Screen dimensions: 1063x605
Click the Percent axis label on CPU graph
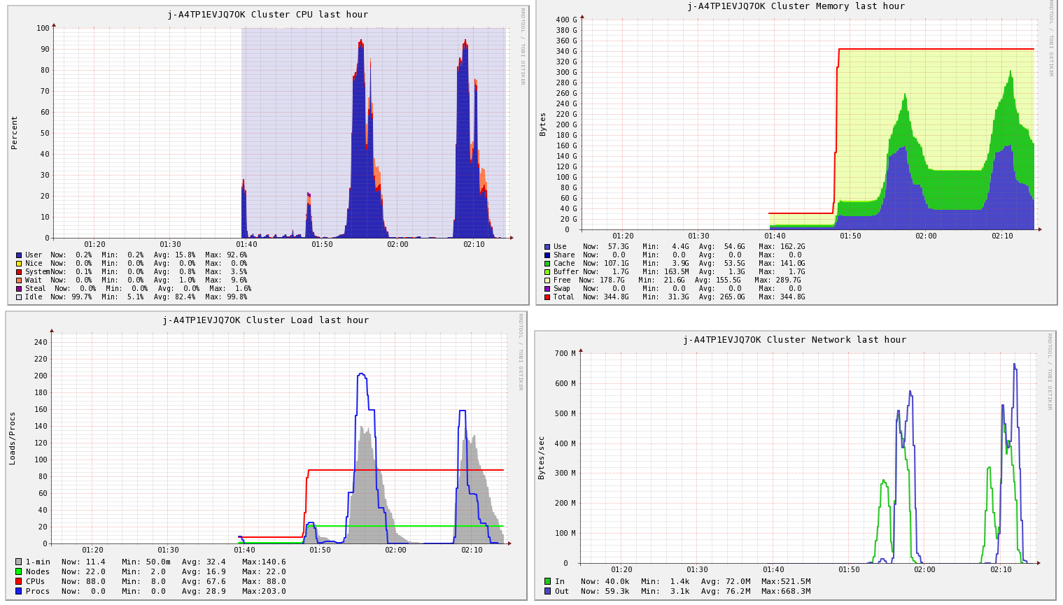14,133
